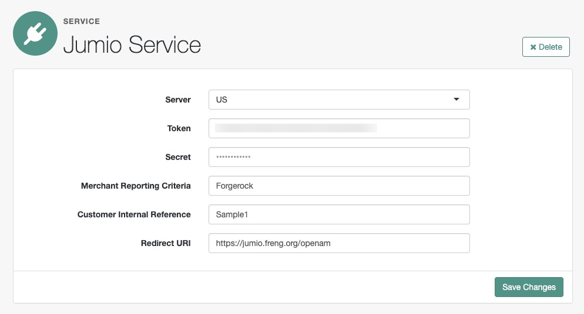Image resolution: width=584 pixels, height=314 pixels.
Task: Click the 'Jumio Service' heading text
Action: pyautogui.click(x=132, y=45)
